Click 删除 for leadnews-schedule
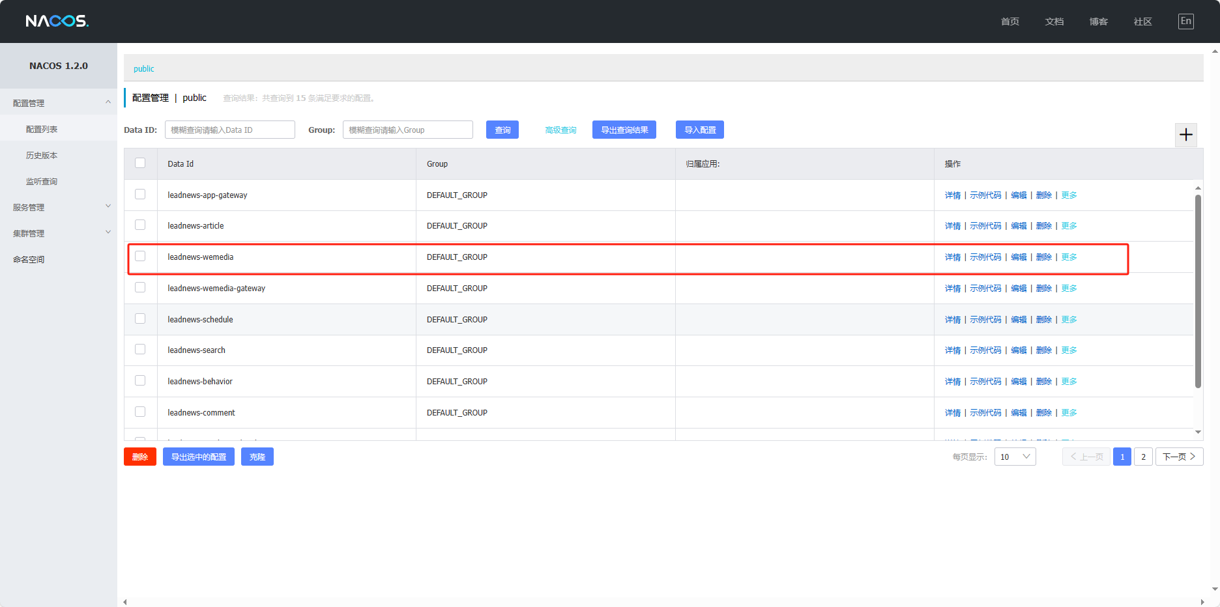Screen dimensions: 1220x607 coord(1044,320)
